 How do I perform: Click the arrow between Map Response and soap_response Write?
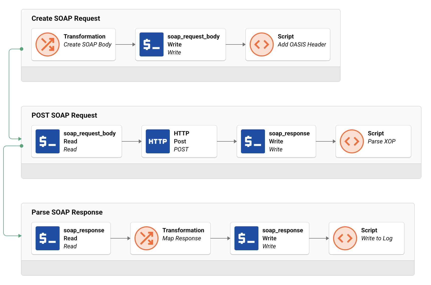(x=220, y=238)
